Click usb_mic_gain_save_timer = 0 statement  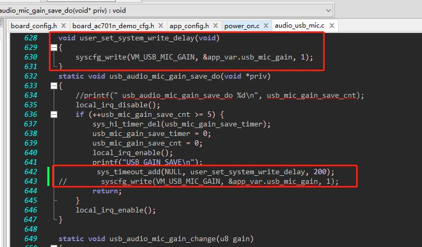pos(151,134)
